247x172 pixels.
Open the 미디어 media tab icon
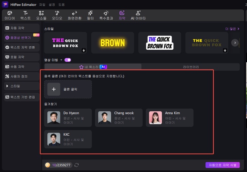(x=10, y=13)
